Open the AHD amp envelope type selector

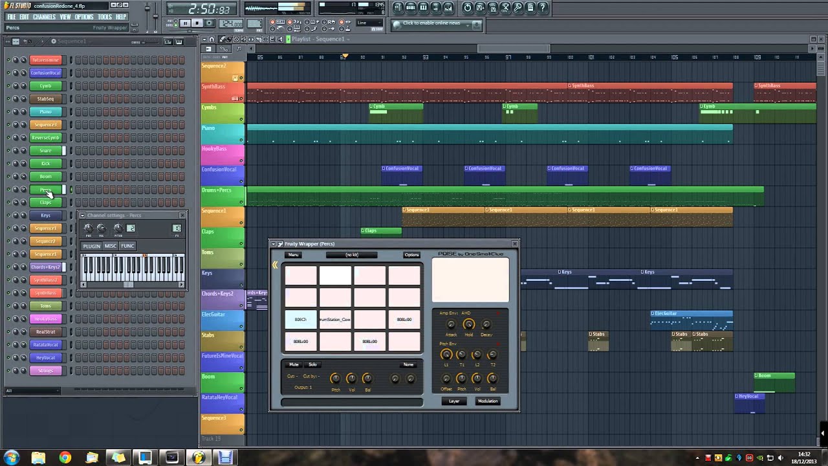click(466, 313)
